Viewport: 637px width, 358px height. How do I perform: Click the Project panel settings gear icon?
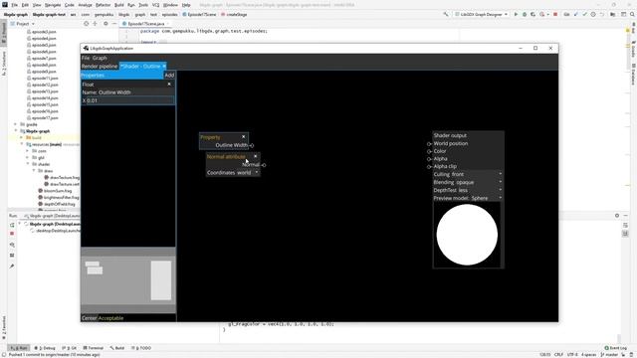pyautogui.click(x=106, y=24)
